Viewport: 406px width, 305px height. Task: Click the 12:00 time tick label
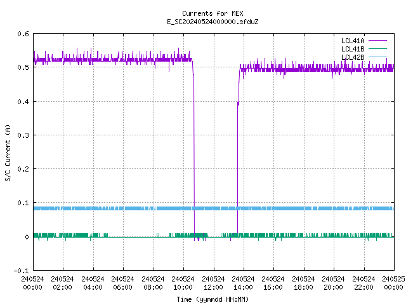pyautogui.click(x=213, y=287)
